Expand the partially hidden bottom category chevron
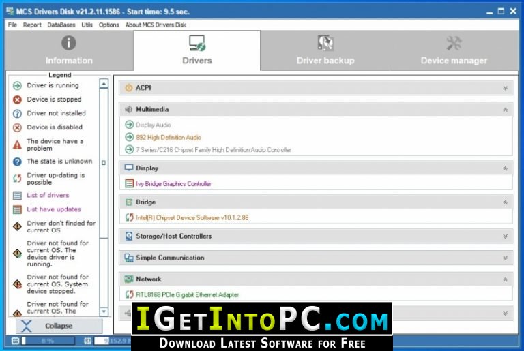 506,314
